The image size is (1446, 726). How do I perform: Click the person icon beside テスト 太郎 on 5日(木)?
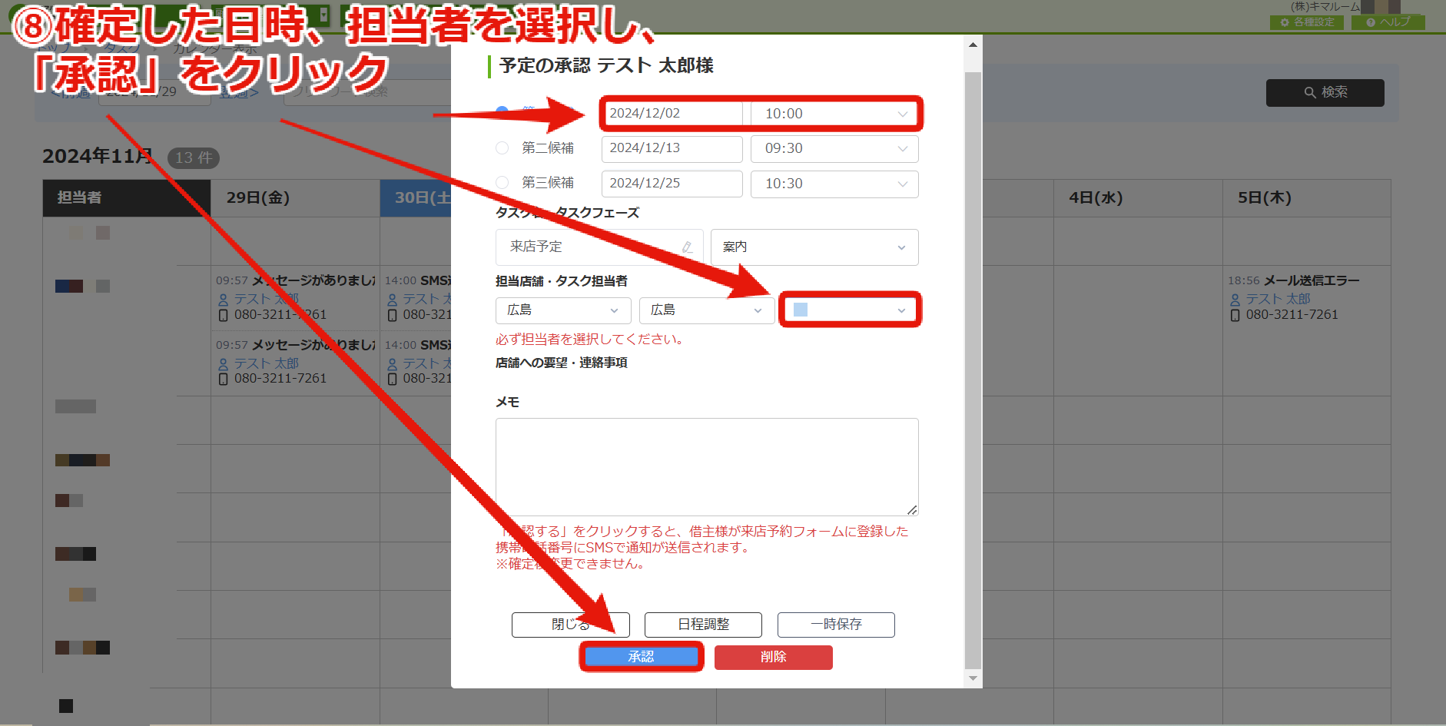tap(1235, 300)
